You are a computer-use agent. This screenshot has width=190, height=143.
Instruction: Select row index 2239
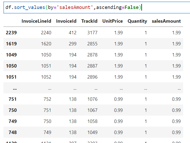click(11, 33)
